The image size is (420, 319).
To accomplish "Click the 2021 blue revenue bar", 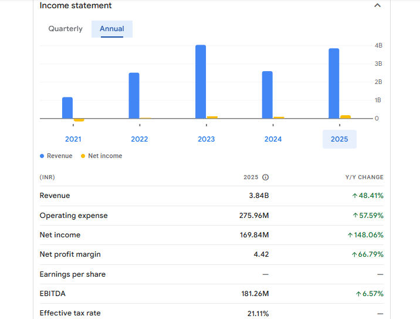I will click(x=67, y=108).
